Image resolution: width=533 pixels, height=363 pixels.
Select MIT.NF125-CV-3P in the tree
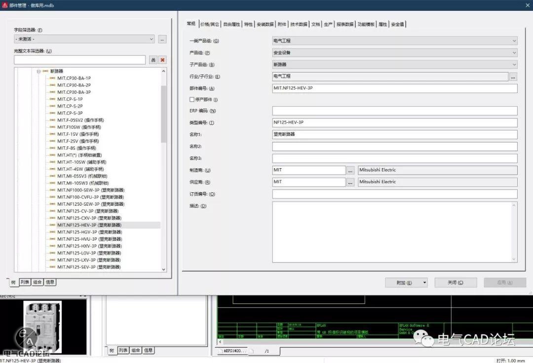point(88,211)
